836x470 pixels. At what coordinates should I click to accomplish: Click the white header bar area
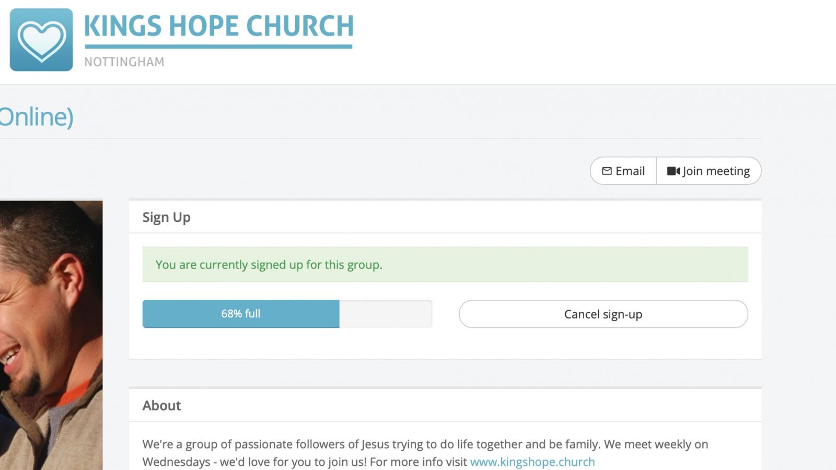(x=575, y=42)
